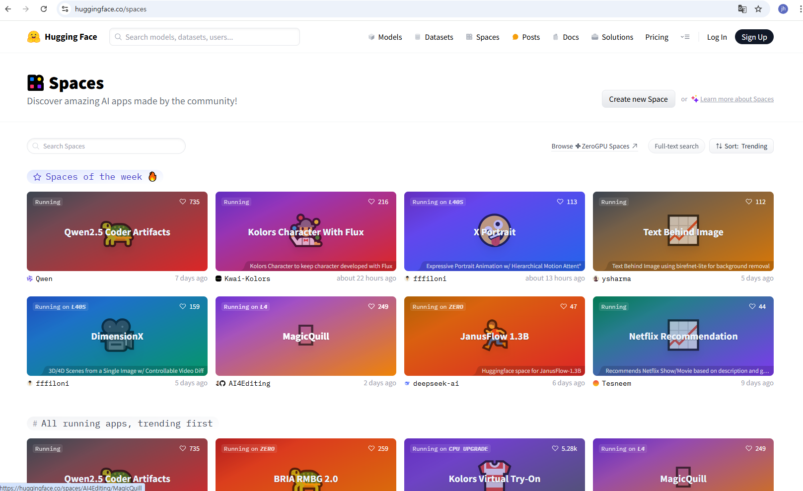Browse ZeroGPU Spaces link
The width and height of the screenshot is (803, 491).
(594, 146)
